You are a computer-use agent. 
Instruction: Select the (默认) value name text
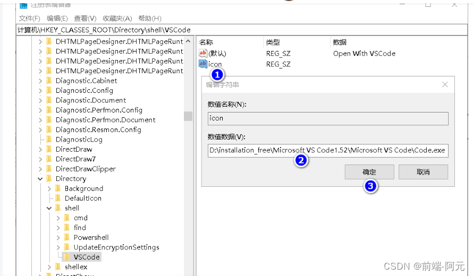coord(217,54)
